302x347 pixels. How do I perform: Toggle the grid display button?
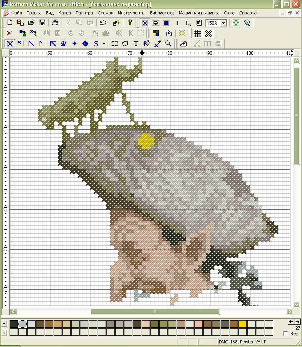coord(197,33)
